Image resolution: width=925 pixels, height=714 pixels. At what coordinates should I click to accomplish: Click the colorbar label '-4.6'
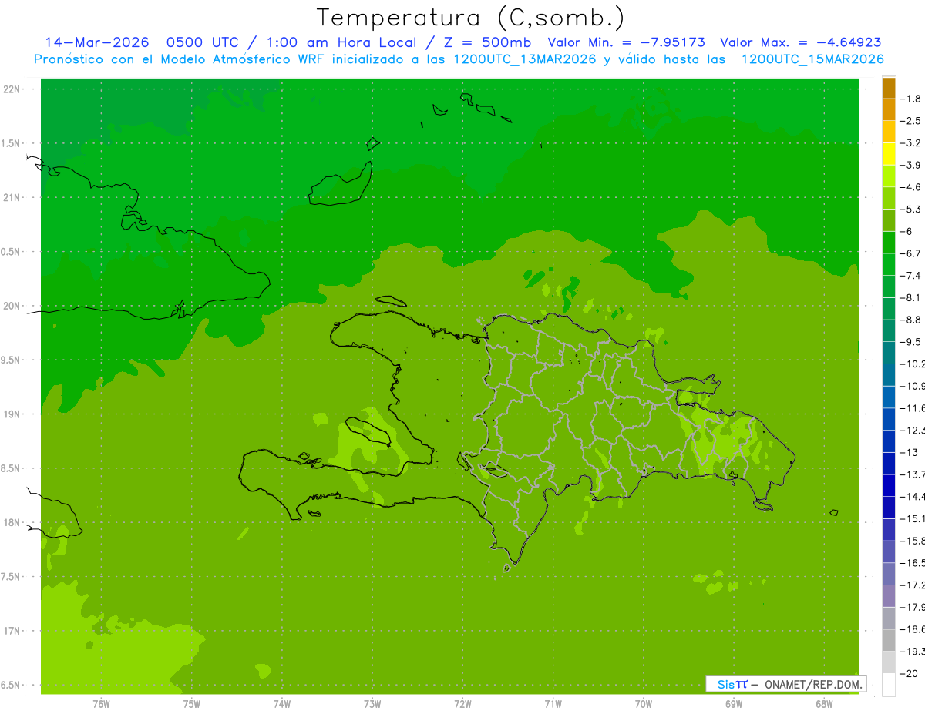pos(910,187)
